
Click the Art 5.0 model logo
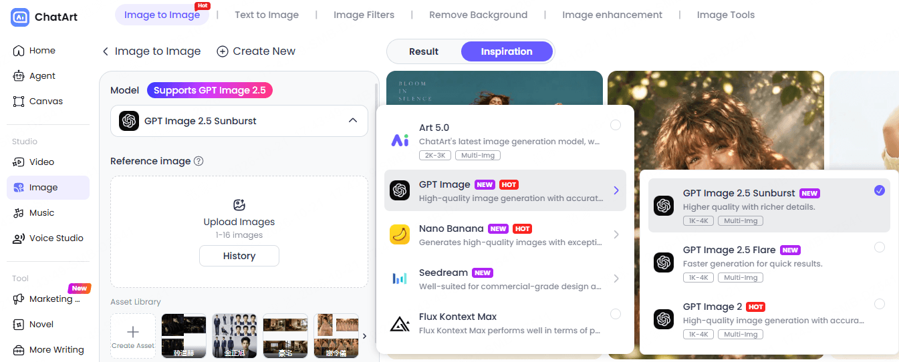[x=400, y=140]
